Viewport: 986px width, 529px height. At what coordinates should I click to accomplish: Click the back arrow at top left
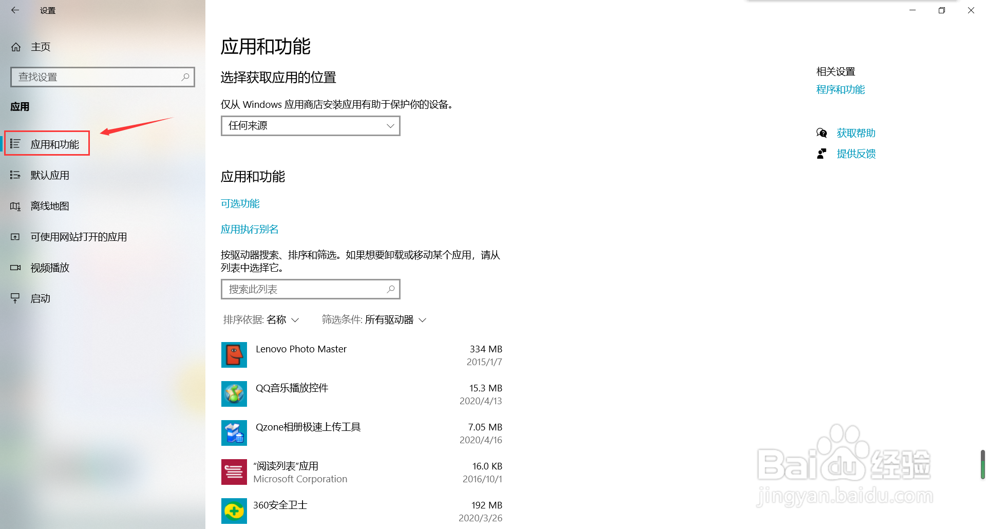15,10
